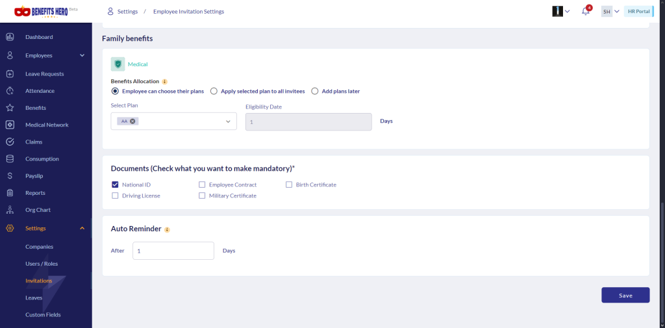Click the Medical shield icon
The width and height of the screenshot is (665, 328).
point(118,64)
